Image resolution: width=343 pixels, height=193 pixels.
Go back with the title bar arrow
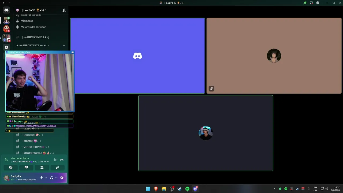pos(4,3)
